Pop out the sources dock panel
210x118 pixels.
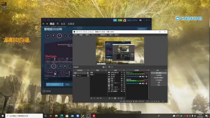tap(124, 70)
